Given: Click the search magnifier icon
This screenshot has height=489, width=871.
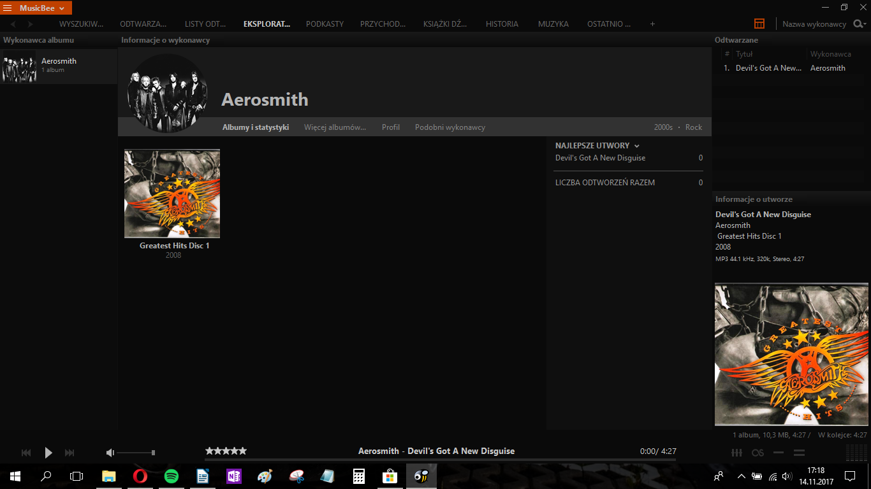Looking at the screenshot, I should [859, 24].
